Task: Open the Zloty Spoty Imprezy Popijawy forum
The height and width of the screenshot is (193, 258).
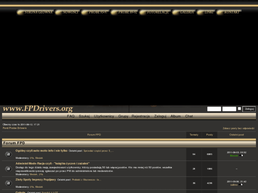Action: pos(36,180)
